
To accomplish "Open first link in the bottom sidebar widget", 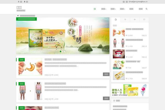I will 120,106.
